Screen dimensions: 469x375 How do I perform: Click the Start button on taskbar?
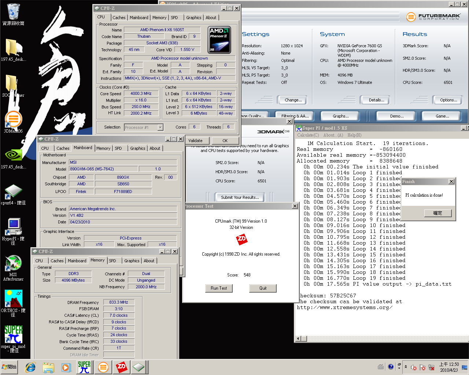(x=9, y=367)
